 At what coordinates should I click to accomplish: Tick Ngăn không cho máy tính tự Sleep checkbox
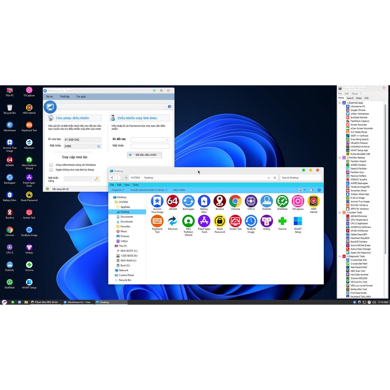point(51,170)
